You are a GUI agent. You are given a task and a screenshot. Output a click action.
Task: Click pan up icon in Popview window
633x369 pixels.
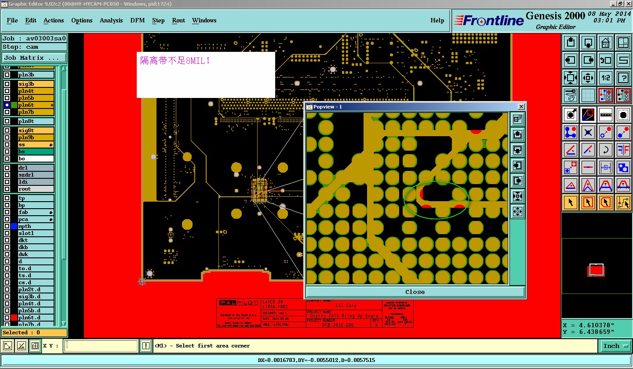pos(517,134)
